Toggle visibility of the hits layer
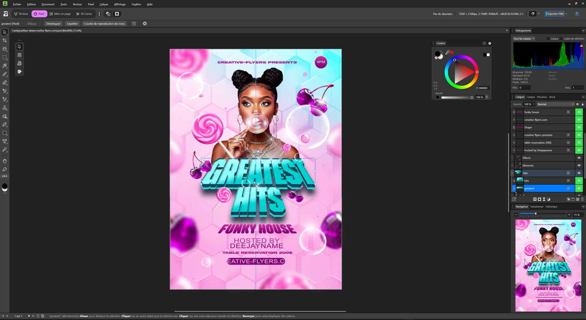Screen dimensions: 586x320 tap(579, 181)
